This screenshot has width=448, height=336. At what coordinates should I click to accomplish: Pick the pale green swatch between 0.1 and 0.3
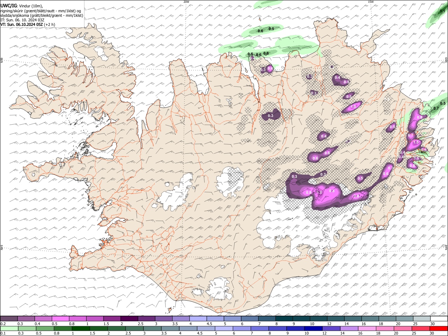(x=9, y=328)
